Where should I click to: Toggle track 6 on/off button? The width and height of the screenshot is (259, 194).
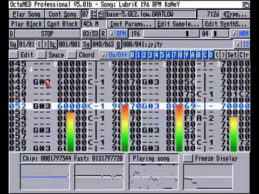coord(169,55)
